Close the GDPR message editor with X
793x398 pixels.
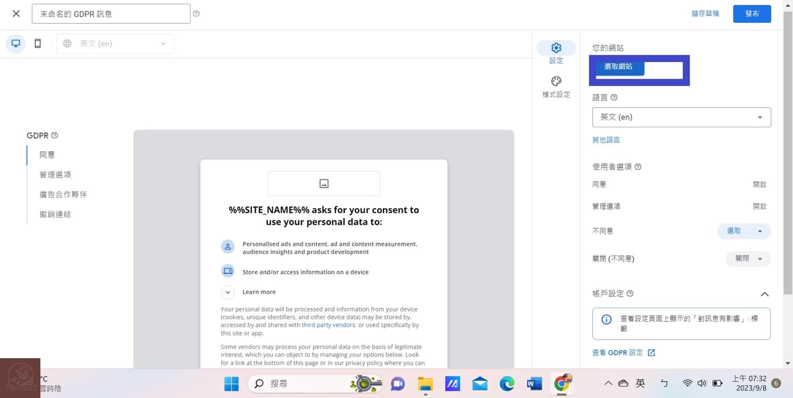click(16, 14)
